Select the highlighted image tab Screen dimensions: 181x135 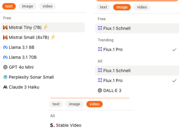point(122,7)
